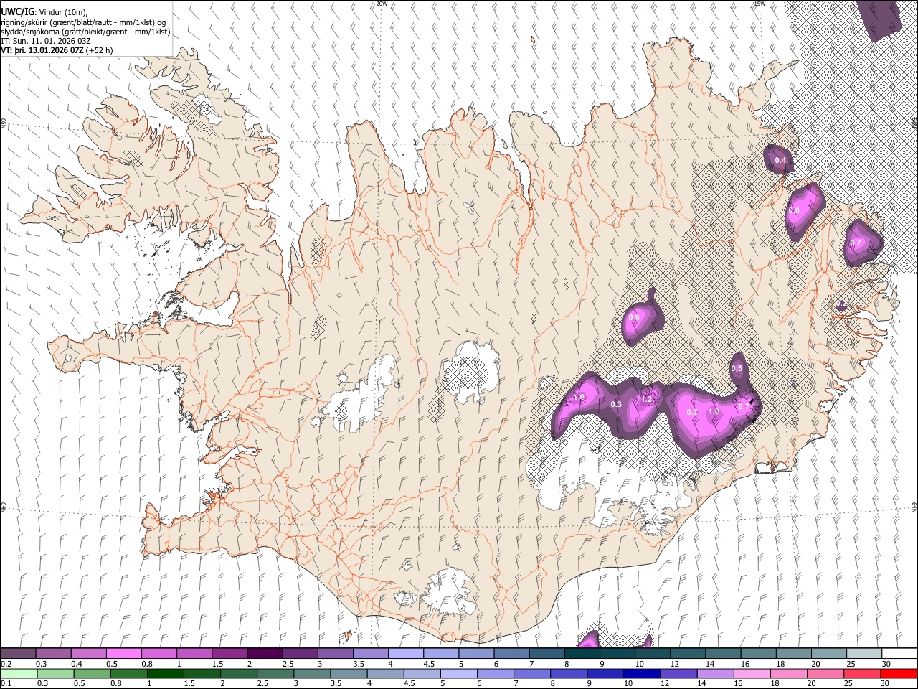Click snow legend swatch between 2 and 2.5
This screenshot has width=918, height=689.
click(x=265, y=654)
